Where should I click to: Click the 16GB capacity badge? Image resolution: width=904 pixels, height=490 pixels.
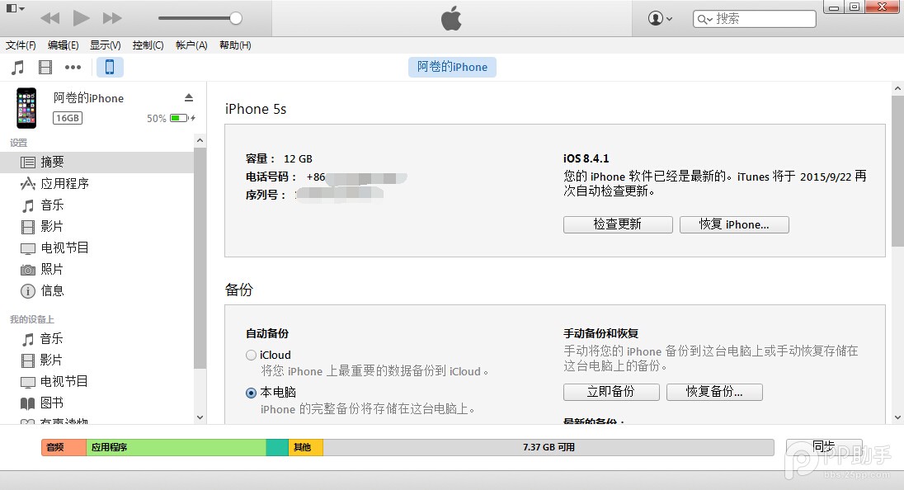(68, 118)
